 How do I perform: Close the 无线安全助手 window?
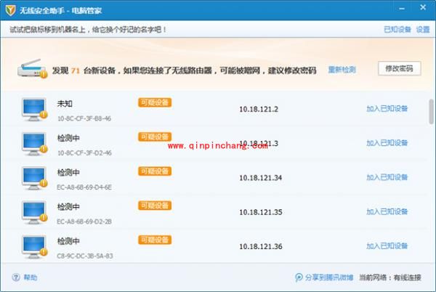pos(423,7)
